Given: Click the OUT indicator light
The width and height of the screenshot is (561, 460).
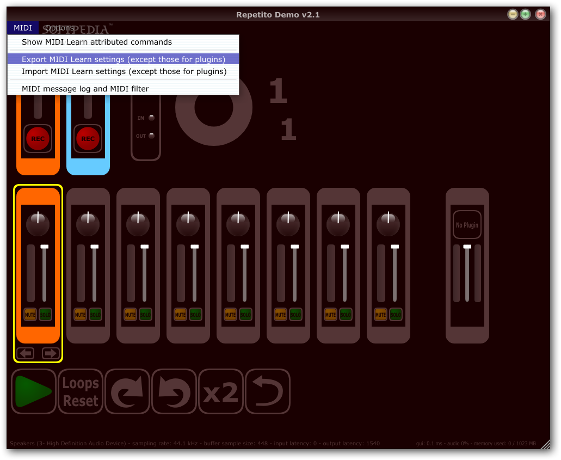Looking at the screenshot, I should [151, 136].
